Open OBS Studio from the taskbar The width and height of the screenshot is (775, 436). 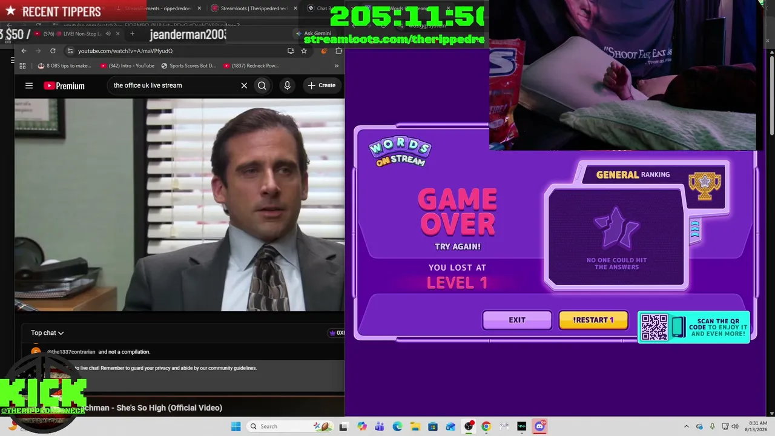pos(469,426)
